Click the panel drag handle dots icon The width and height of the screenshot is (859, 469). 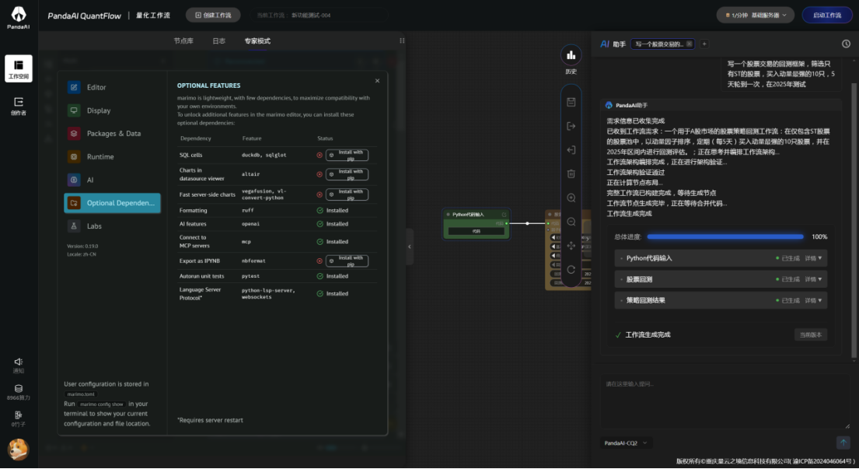pos(402,40)
